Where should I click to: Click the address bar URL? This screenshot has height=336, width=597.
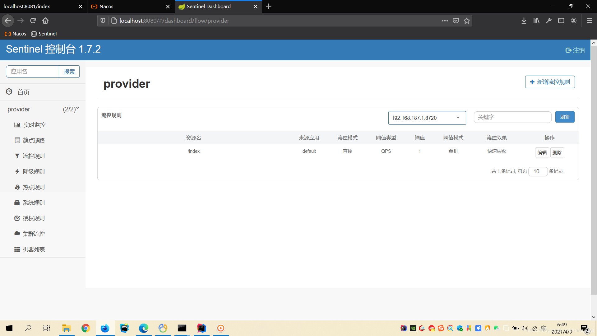[x=174, y=21]
